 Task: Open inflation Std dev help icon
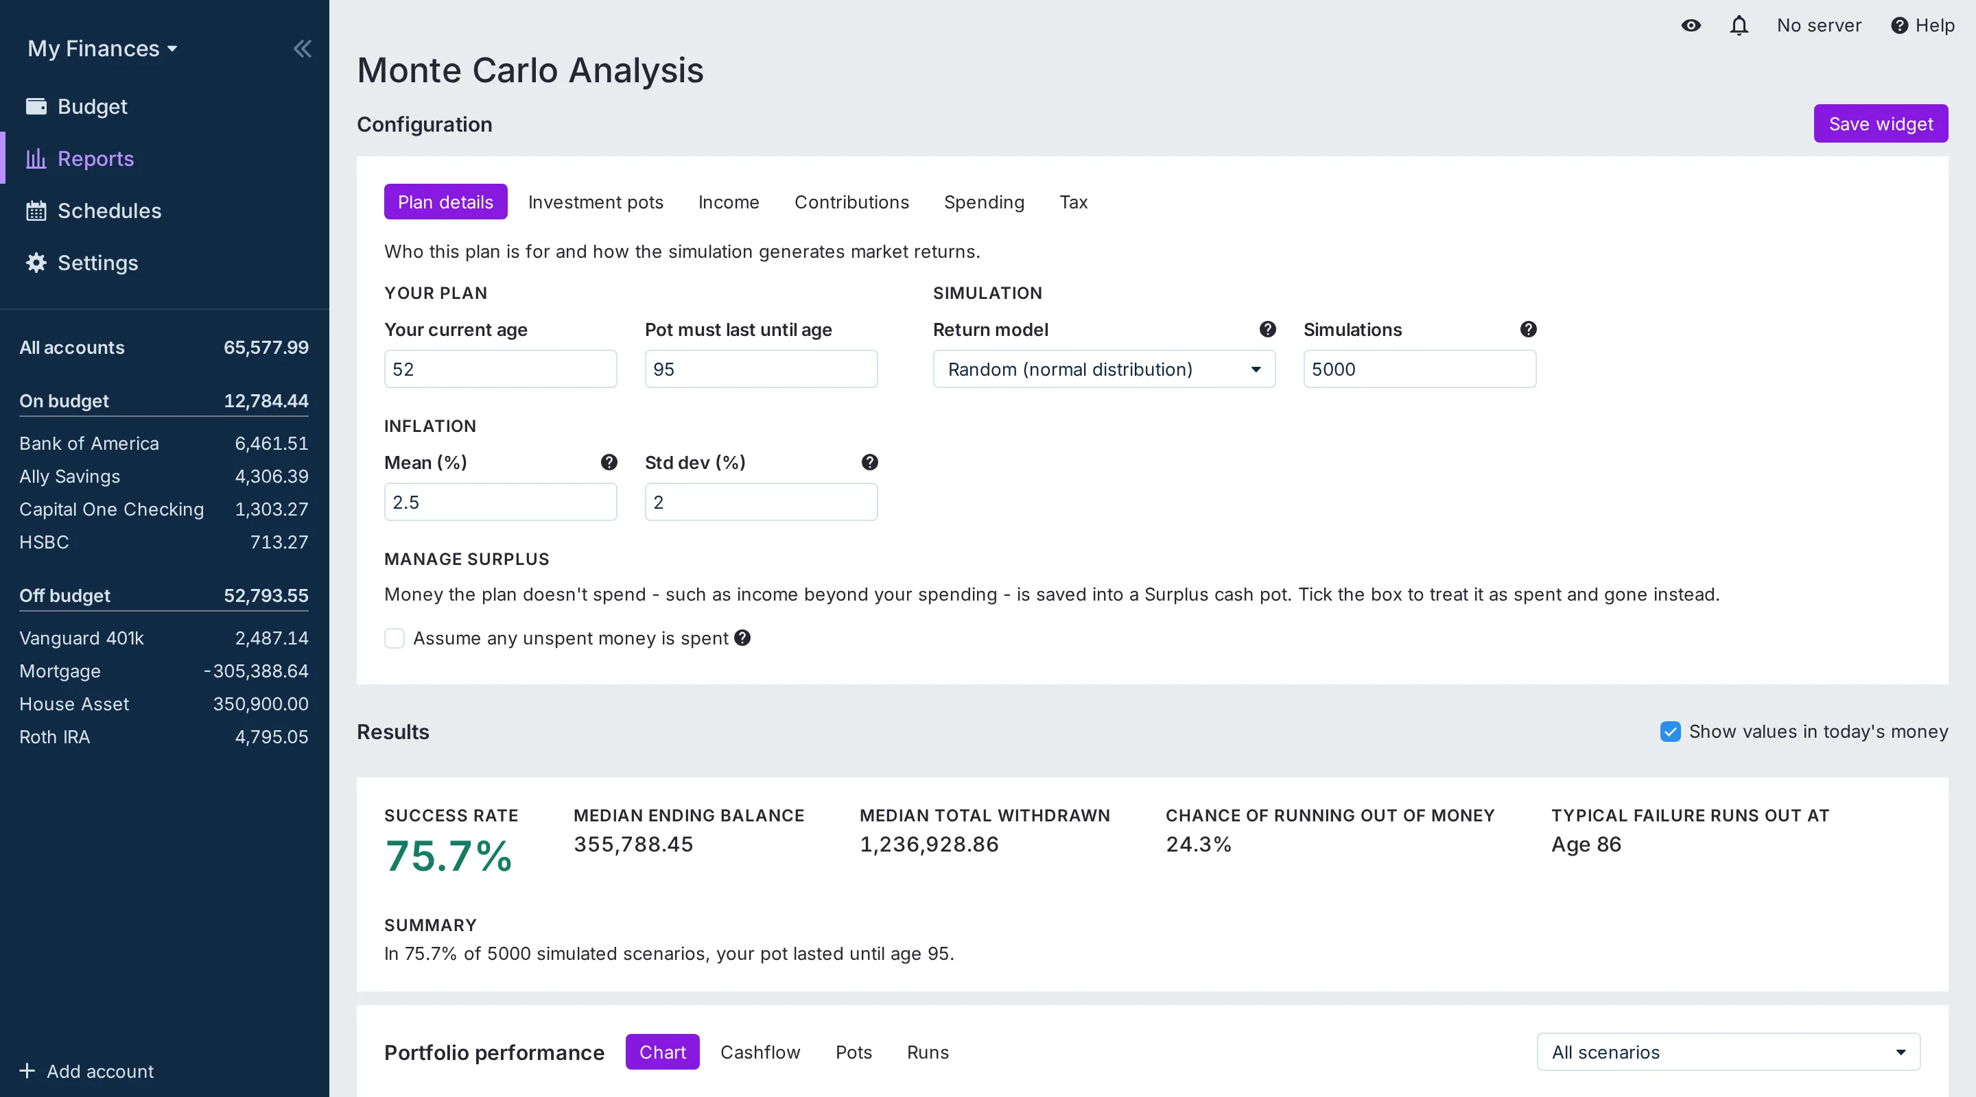click(869, 462)
